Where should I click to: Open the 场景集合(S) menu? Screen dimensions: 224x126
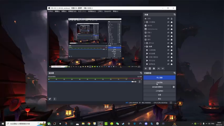point(92,11)
